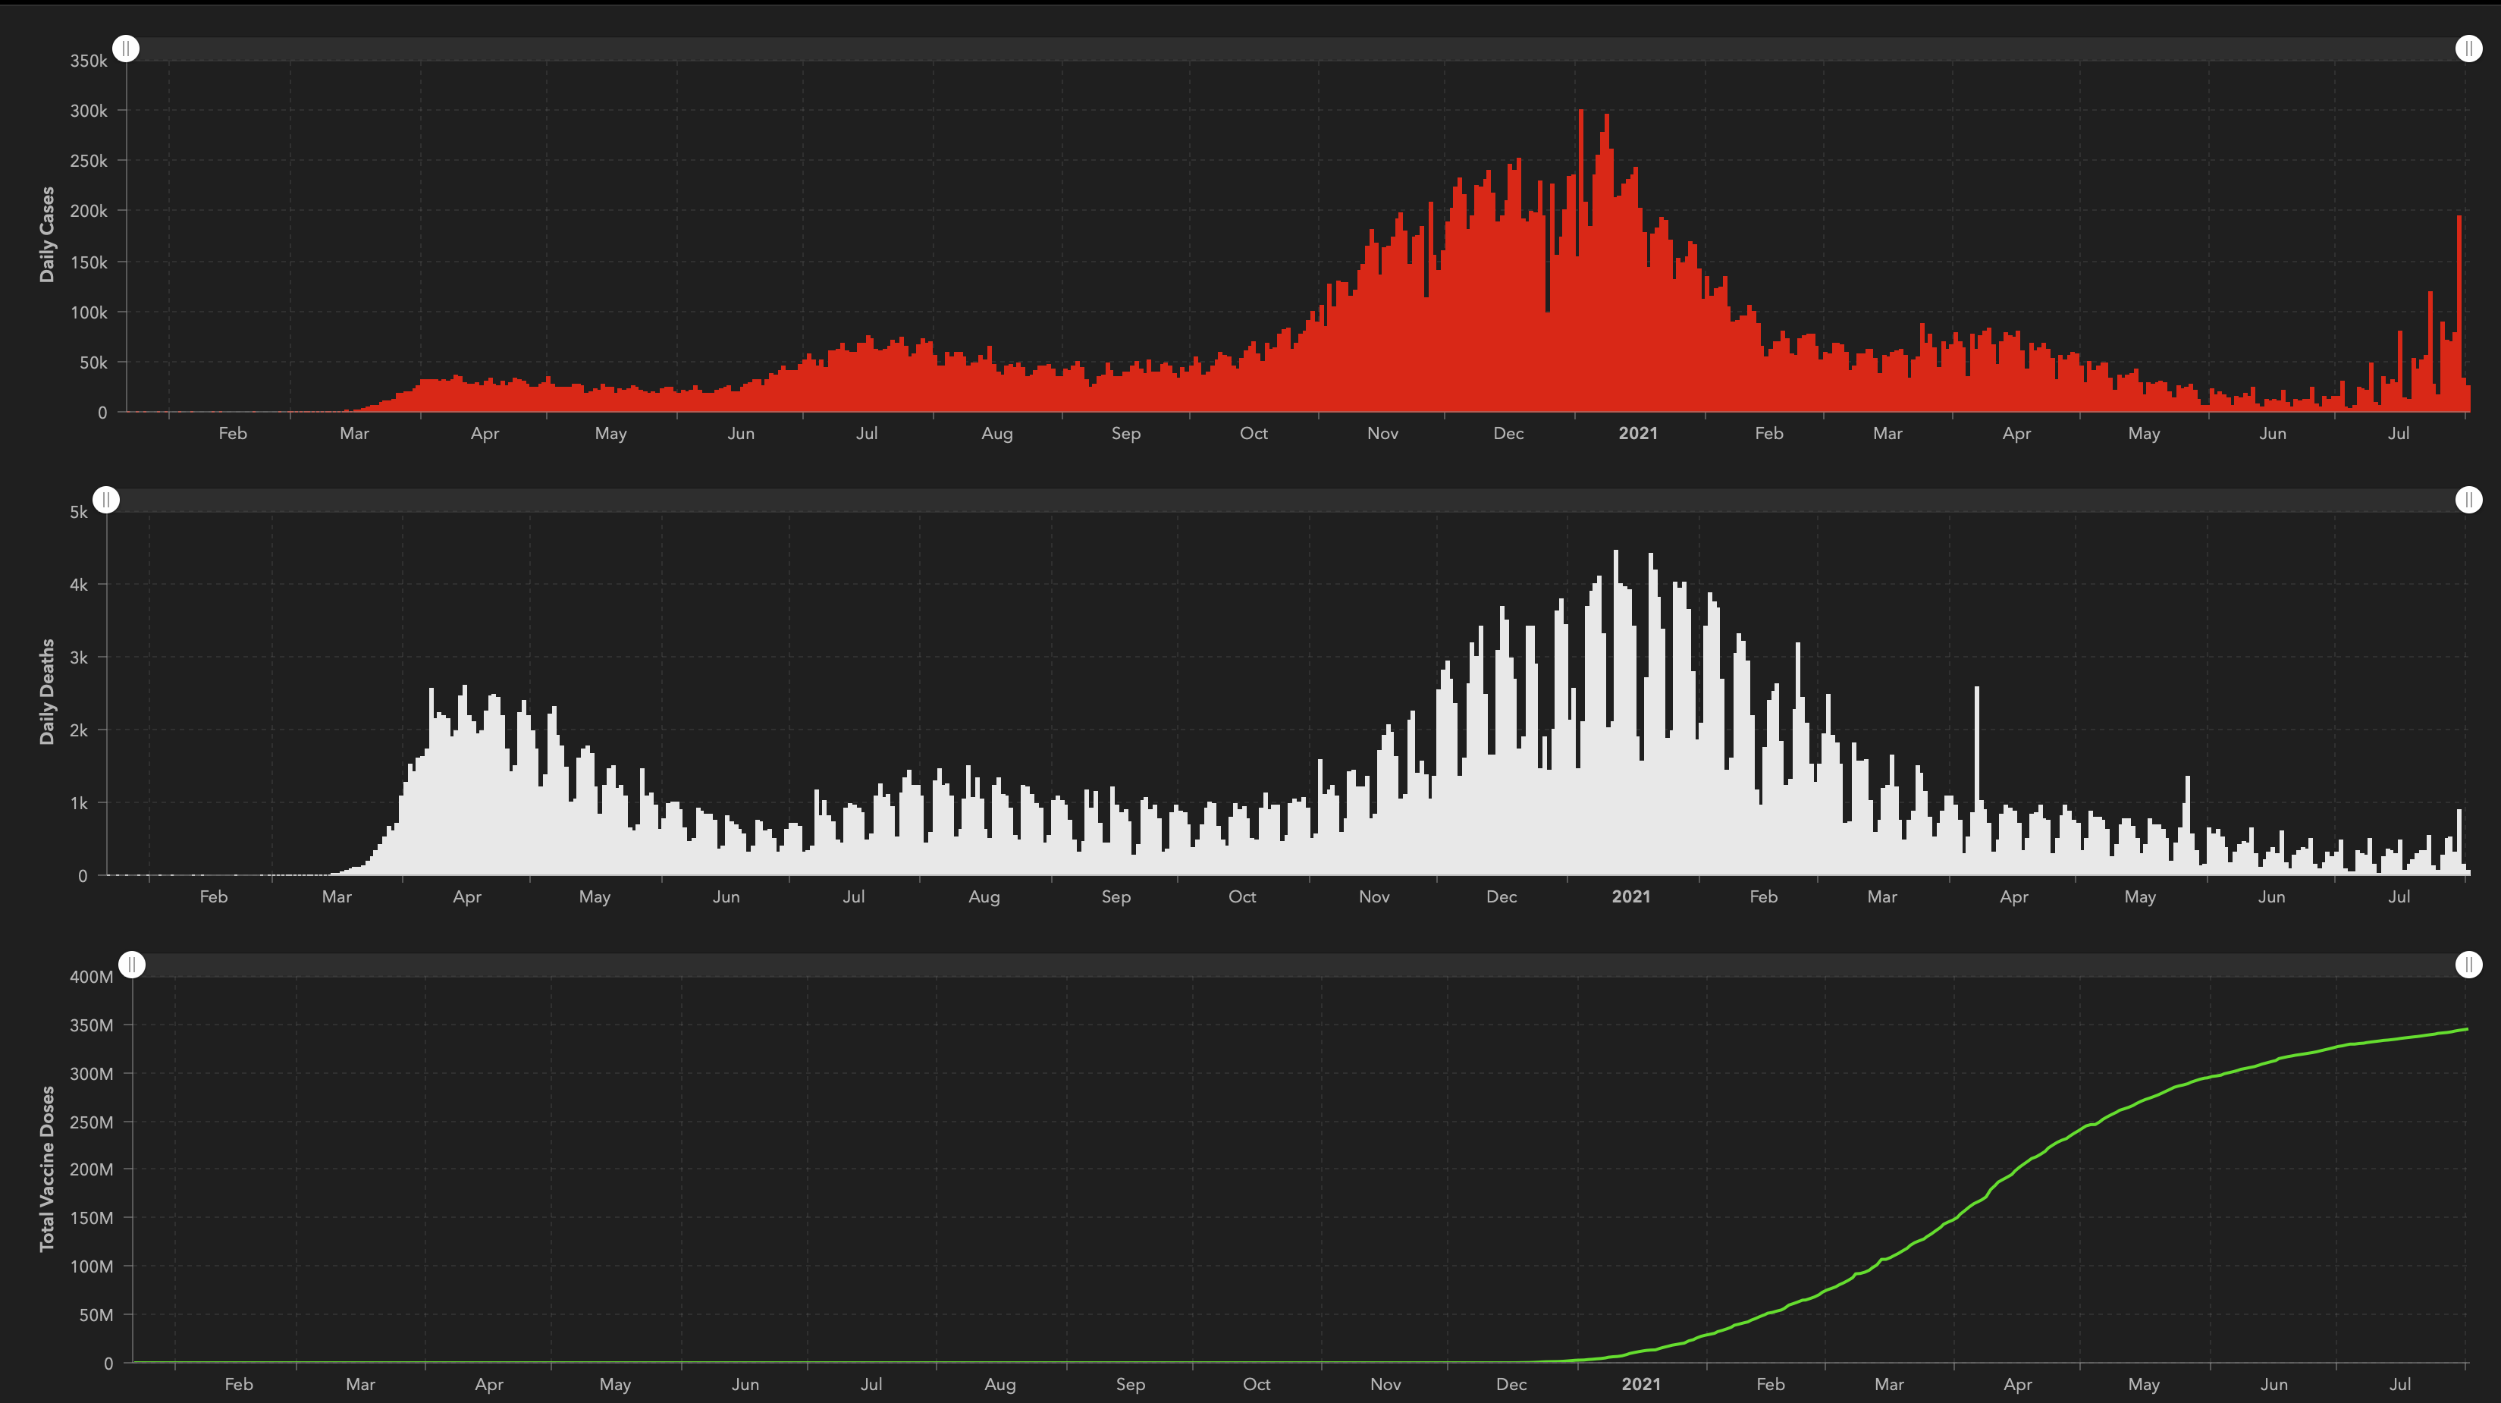2501x1403 pixels.
Task: Click the 300M label on the vaccine axis
Action: click(91, 1074)
